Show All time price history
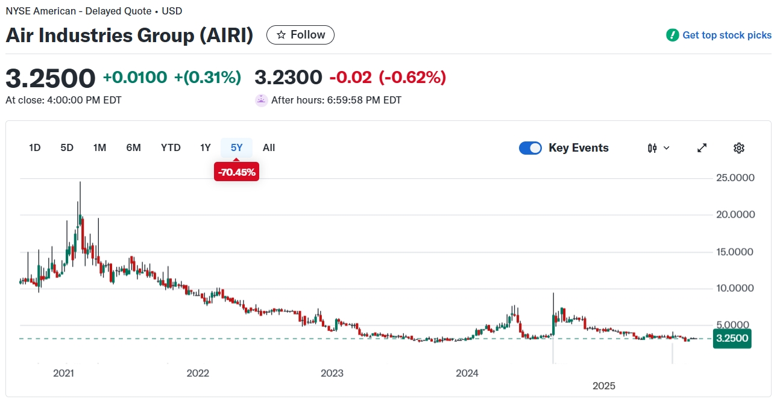 point(269,147)
